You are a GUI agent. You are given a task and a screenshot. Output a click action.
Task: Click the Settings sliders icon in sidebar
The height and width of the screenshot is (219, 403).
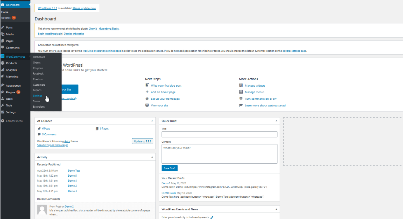(3, 112)
